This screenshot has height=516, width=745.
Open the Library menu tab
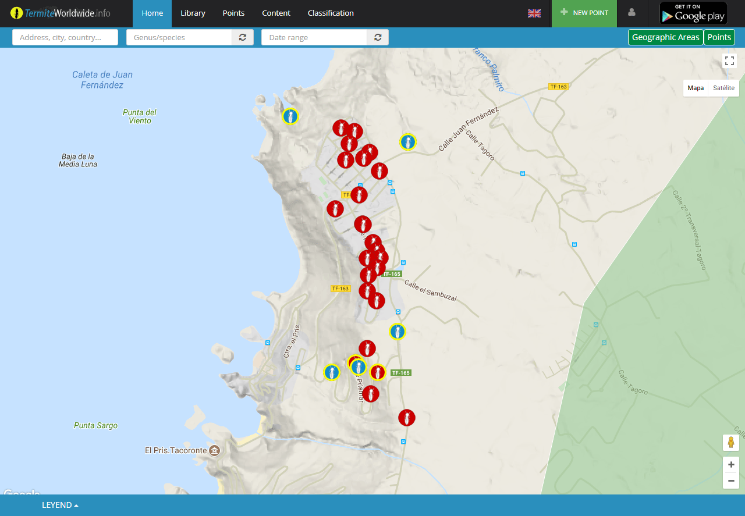(193, 13)
